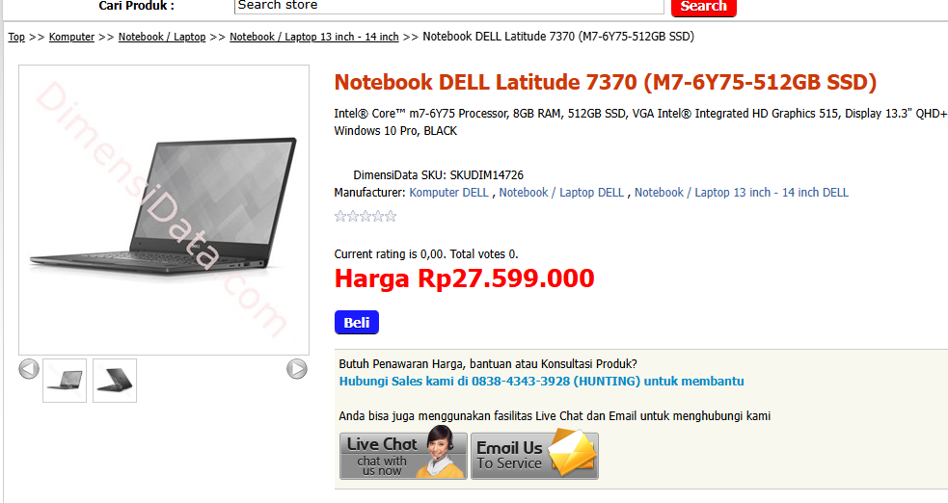Open Komputer DELL manufacturer link
948x503 pixels.
[448, 193]
